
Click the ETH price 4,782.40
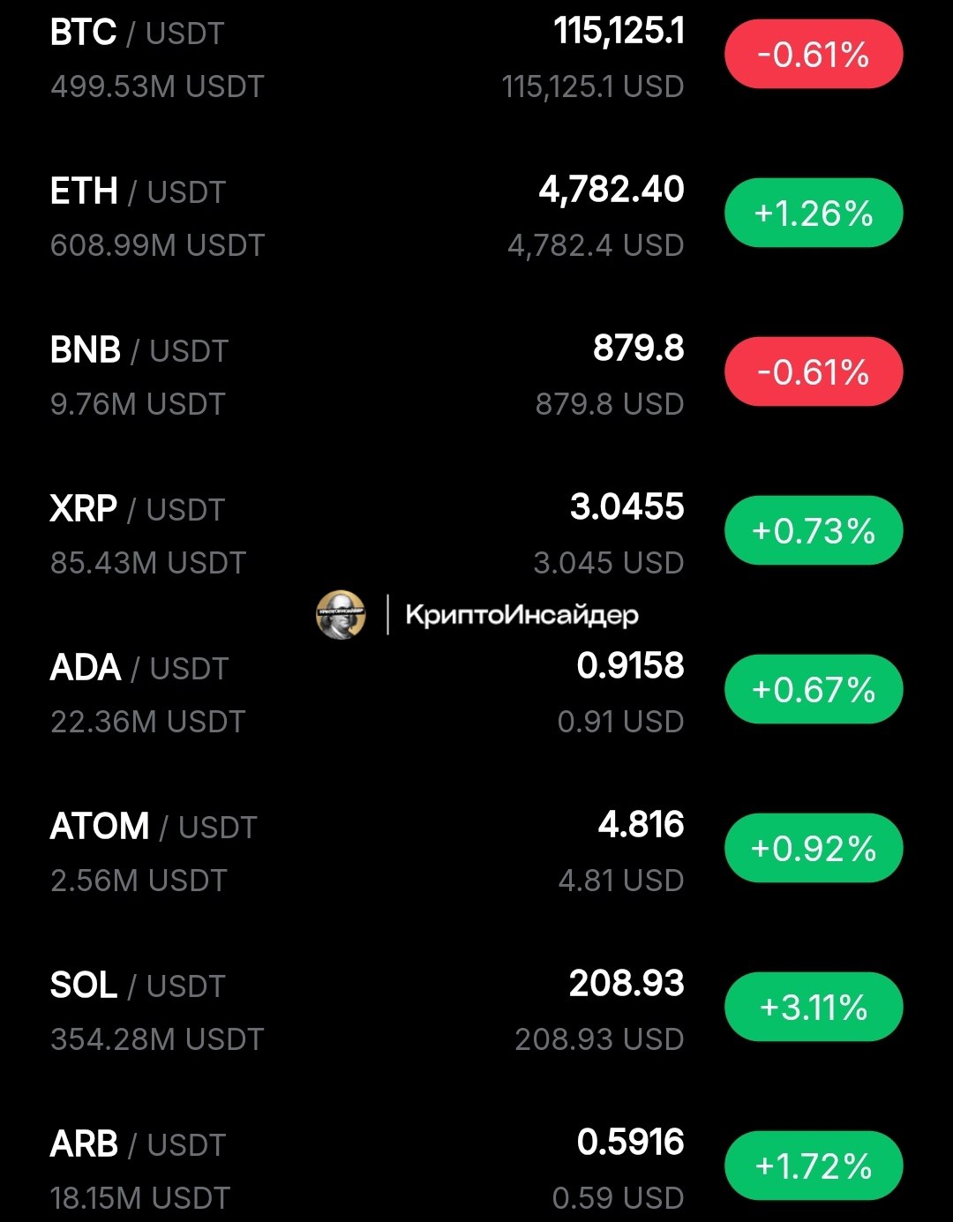pyautogui.click(x=612, y=190)
